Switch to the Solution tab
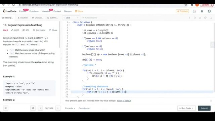215x121 pixels. point(23,18)
